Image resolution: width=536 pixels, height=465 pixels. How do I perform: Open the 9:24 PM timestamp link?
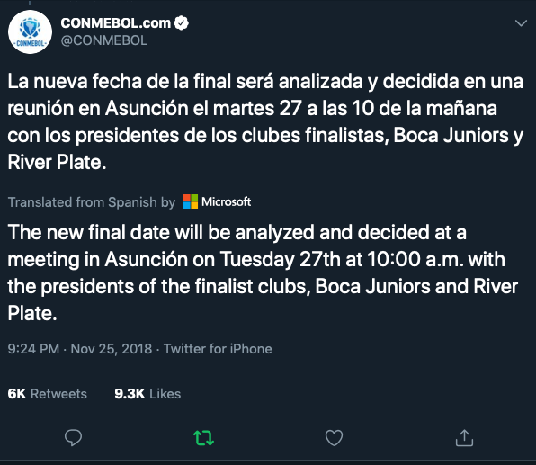[x=33, y=349]
